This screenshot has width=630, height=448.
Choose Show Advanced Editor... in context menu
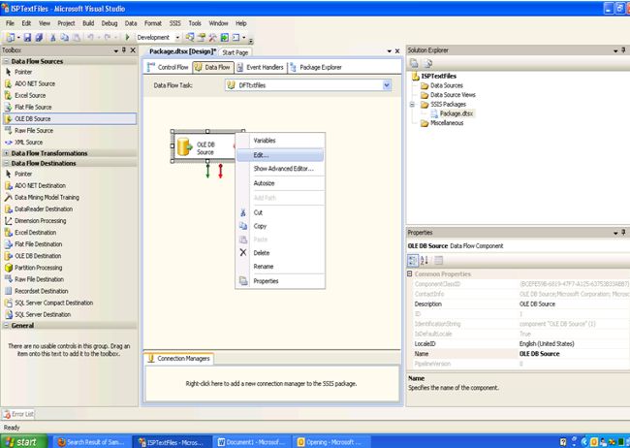point(283,169)
